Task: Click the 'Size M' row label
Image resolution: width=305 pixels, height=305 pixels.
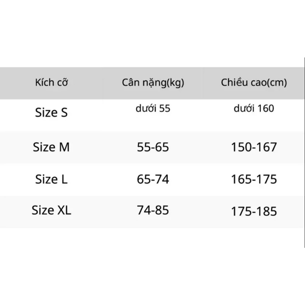Action: coord(51,147)
